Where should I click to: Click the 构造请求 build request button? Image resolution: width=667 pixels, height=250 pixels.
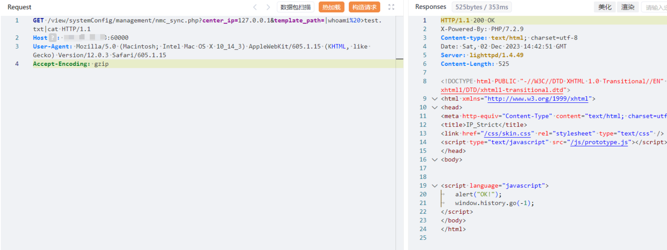click(x=365, y=7)
